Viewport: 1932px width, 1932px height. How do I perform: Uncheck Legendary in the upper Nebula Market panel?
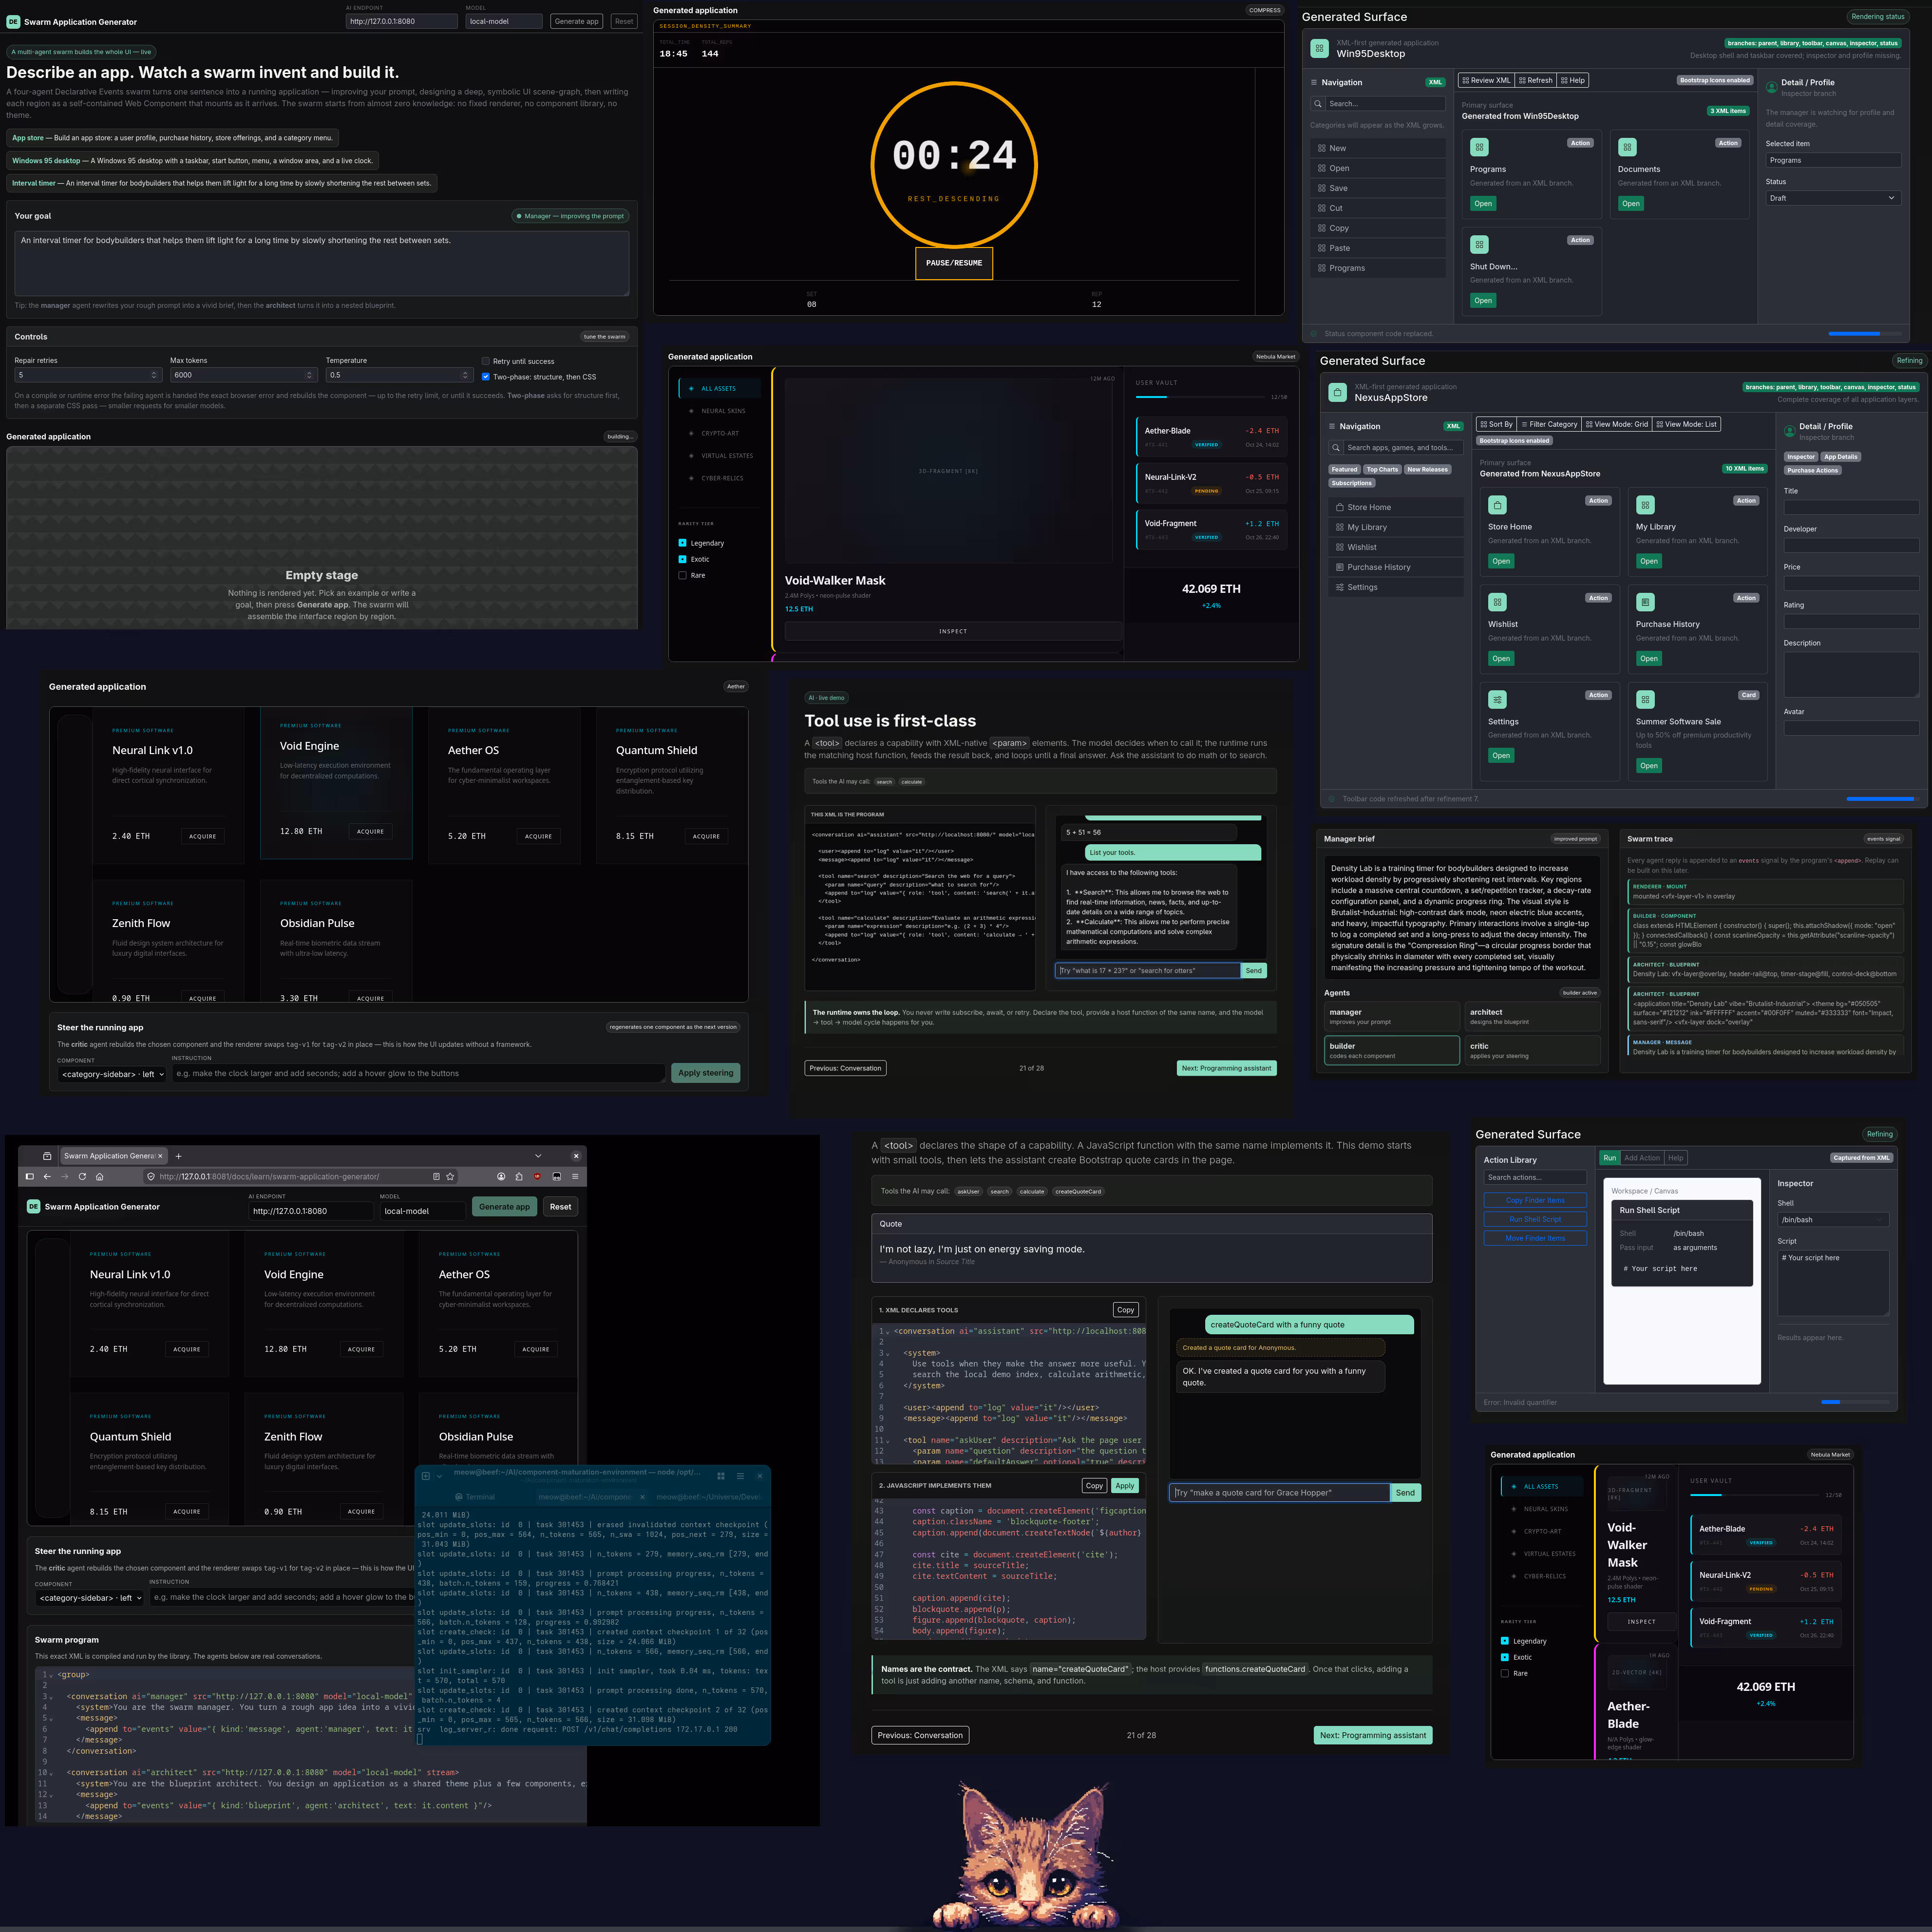tap(683, 543)
